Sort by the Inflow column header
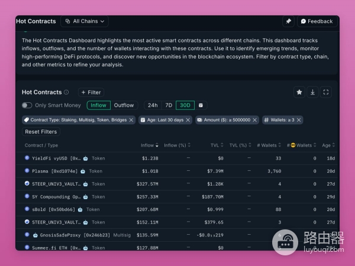This screenshot has height=266, width=355. coord(148,145)
